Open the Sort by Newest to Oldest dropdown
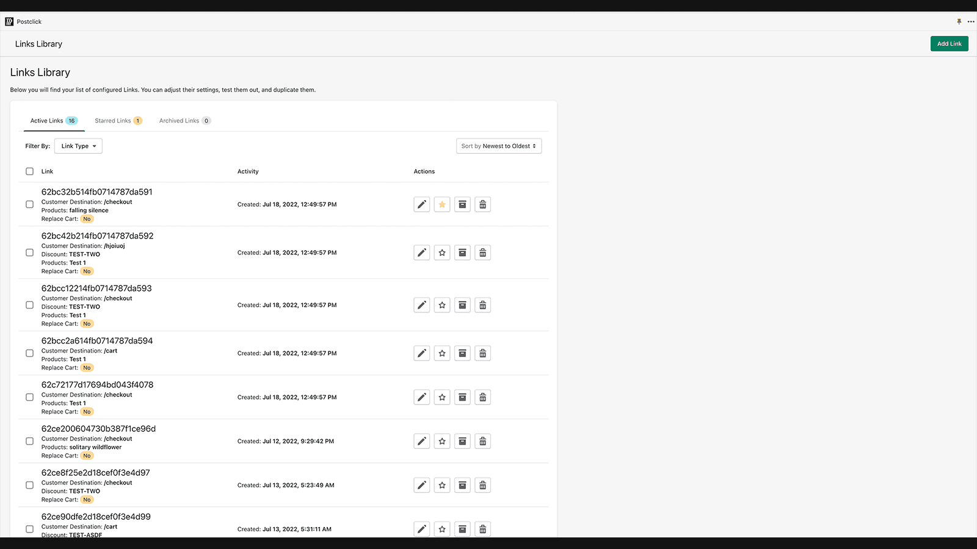This screenshot has width=977, height=549. [x=498, y=146]
